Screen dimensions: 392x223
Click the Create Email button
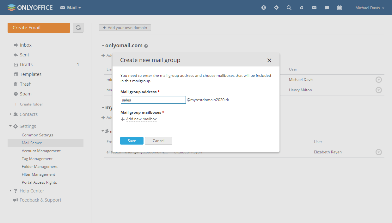[39, 28]
